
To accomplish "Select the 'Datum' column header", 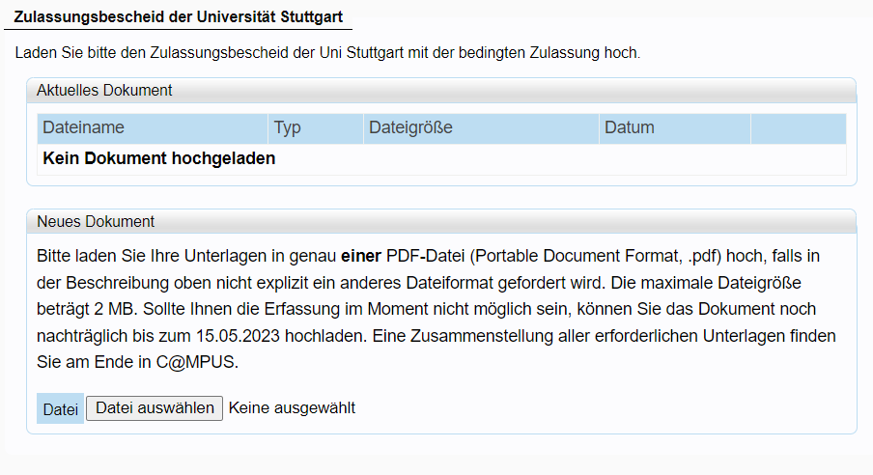I will [675, 128].
